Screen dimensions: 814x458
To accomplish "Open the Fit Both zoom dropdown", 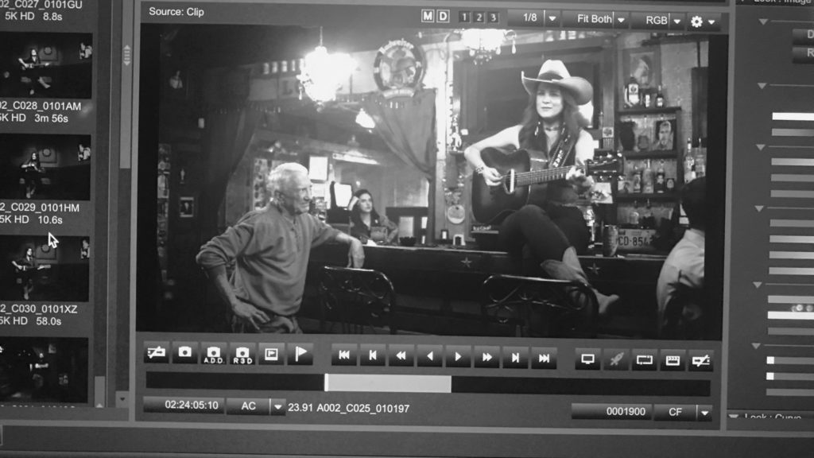I will (x=621, y=20).
